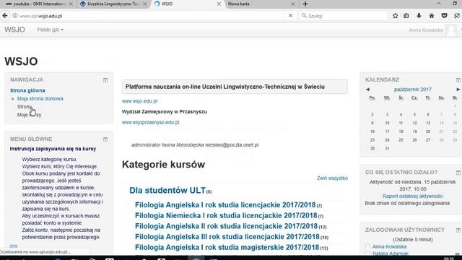Screen dimensions: 462x260
Task: Open a new tab with the plus button
Action: coord(305,4)
